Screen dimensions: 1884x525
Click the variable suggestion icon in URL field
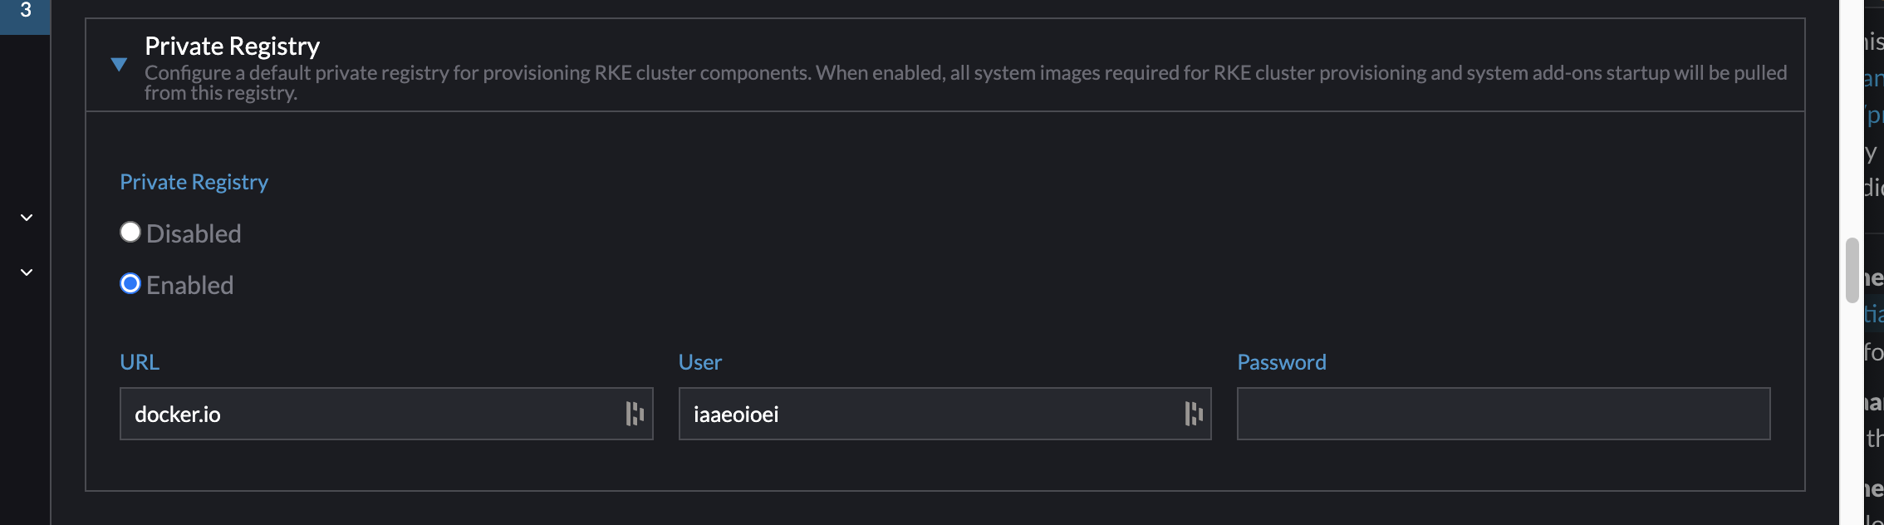635,413
